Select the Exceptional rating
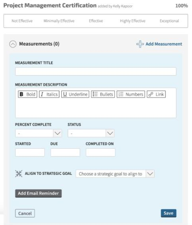 pos(169,21)
